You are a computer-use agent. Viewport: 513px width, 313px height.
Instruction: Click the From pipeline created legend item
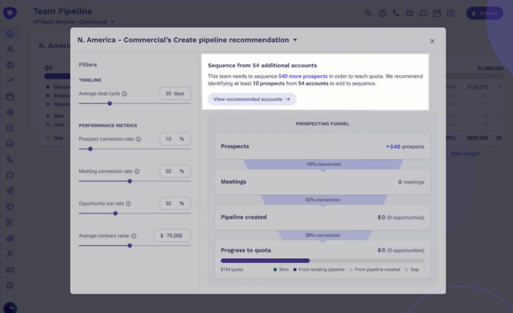point(375,269)
